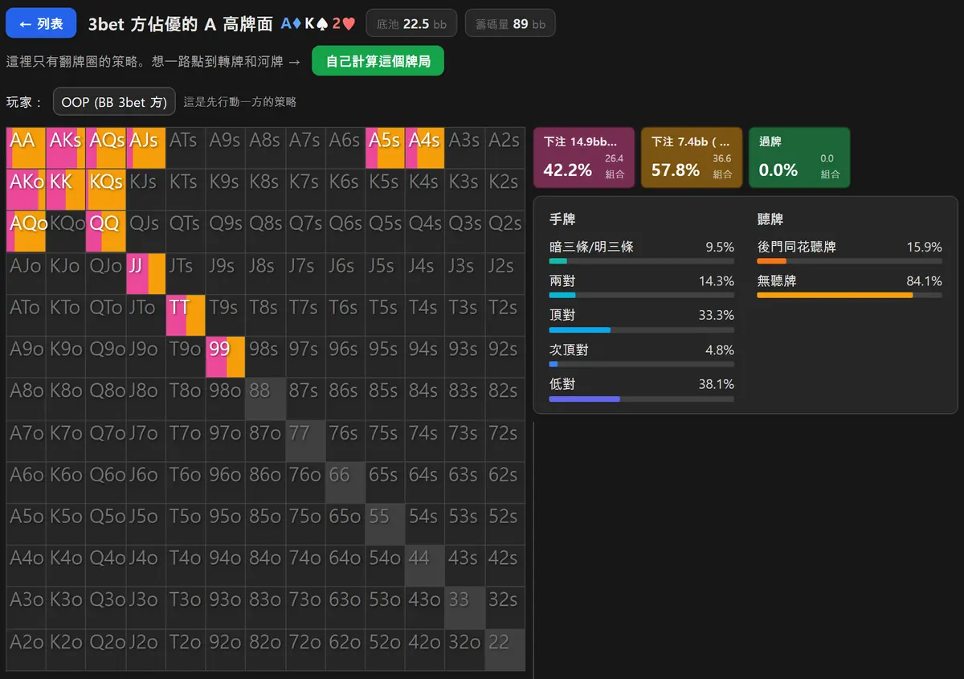Screen dimensions: 964x679
Task: Click the 聽牌 column heading
Action: 770,219
